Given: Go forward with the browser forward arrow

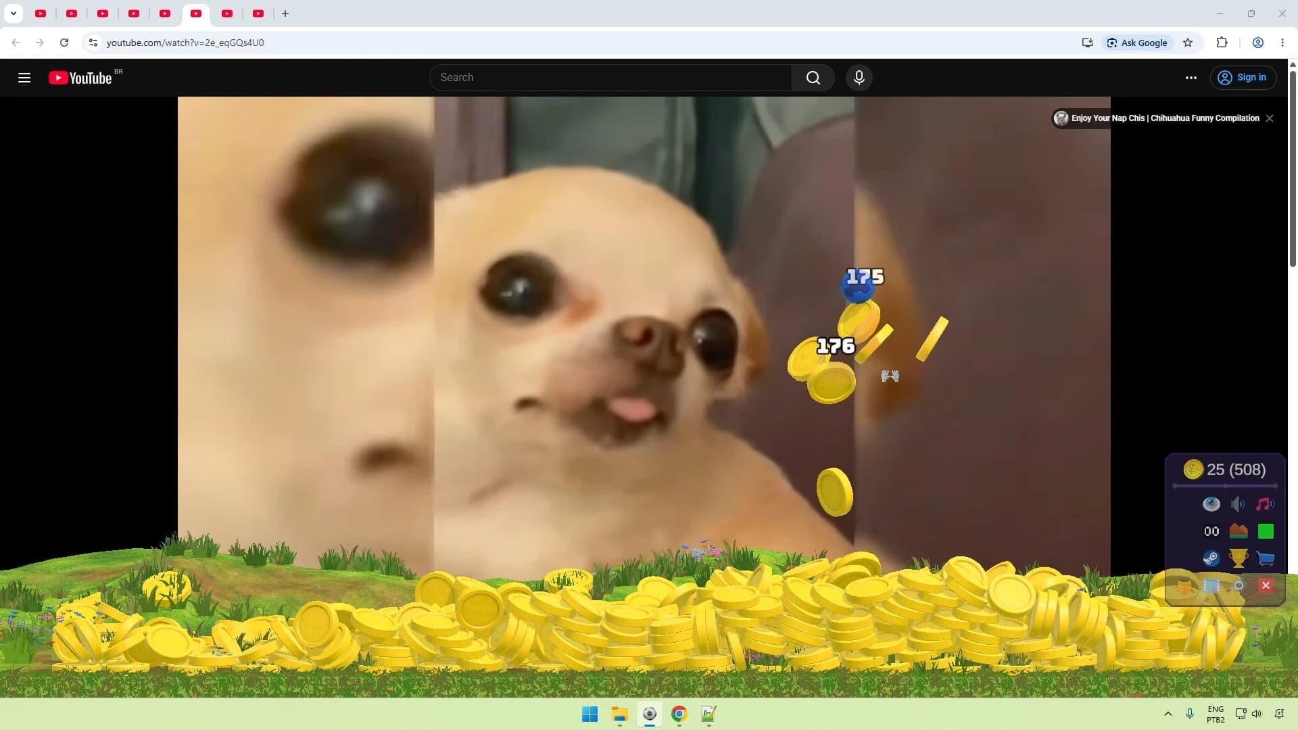Looking at the screenshot, I should point(40,43).
